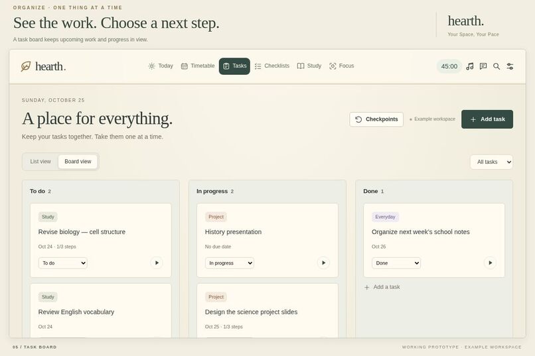Click the Everyday tag
The height and width of the screenshot is (356, 535).
pyautogui.click(x=385, y=217)
